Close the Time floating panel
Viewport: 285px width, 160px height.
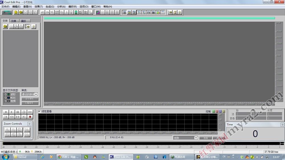282,125
